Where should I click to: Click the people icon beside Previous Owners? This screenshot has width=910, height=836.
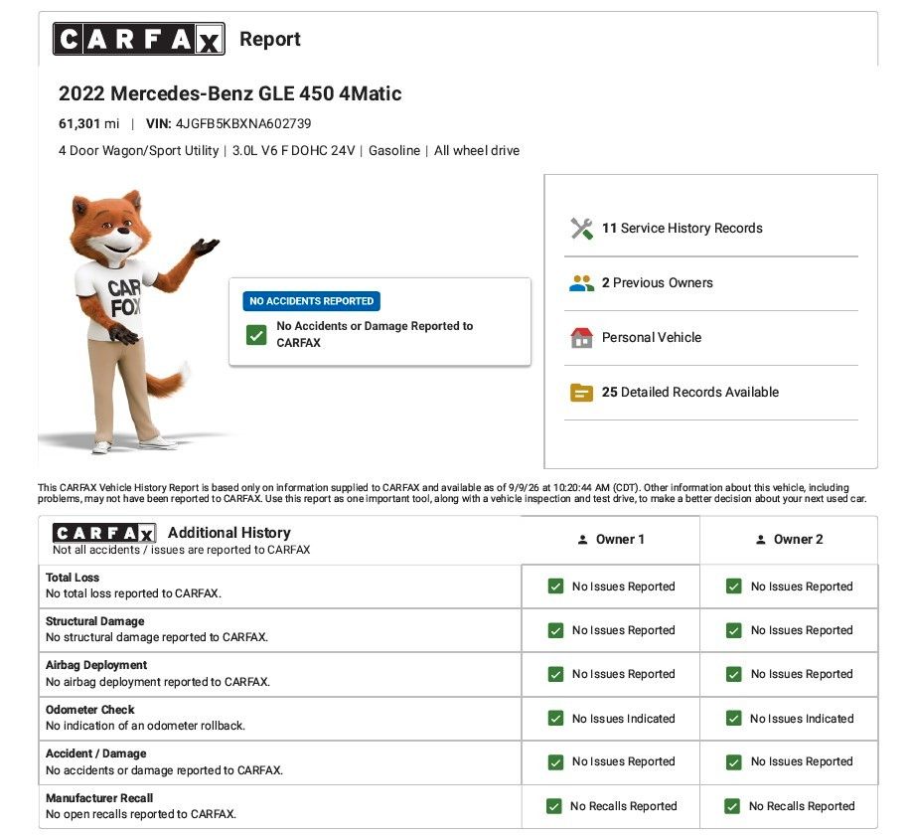coord(581,282)
